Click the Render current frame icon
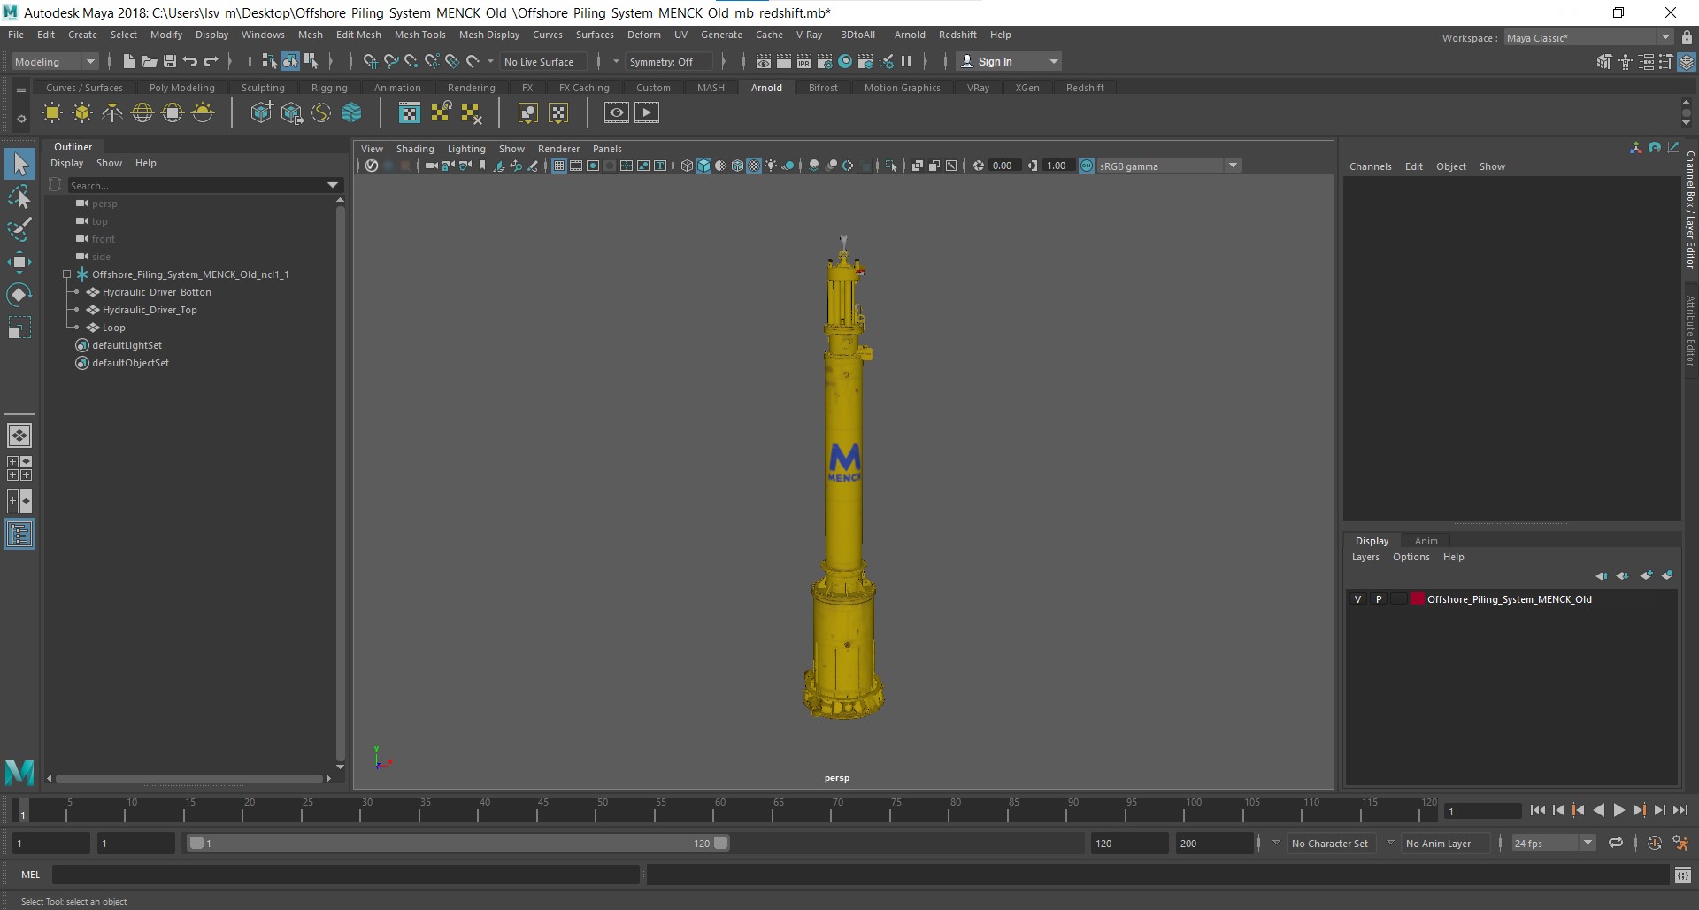The width and height of the screenshot is (1699, 910). (x=784, y=61)
